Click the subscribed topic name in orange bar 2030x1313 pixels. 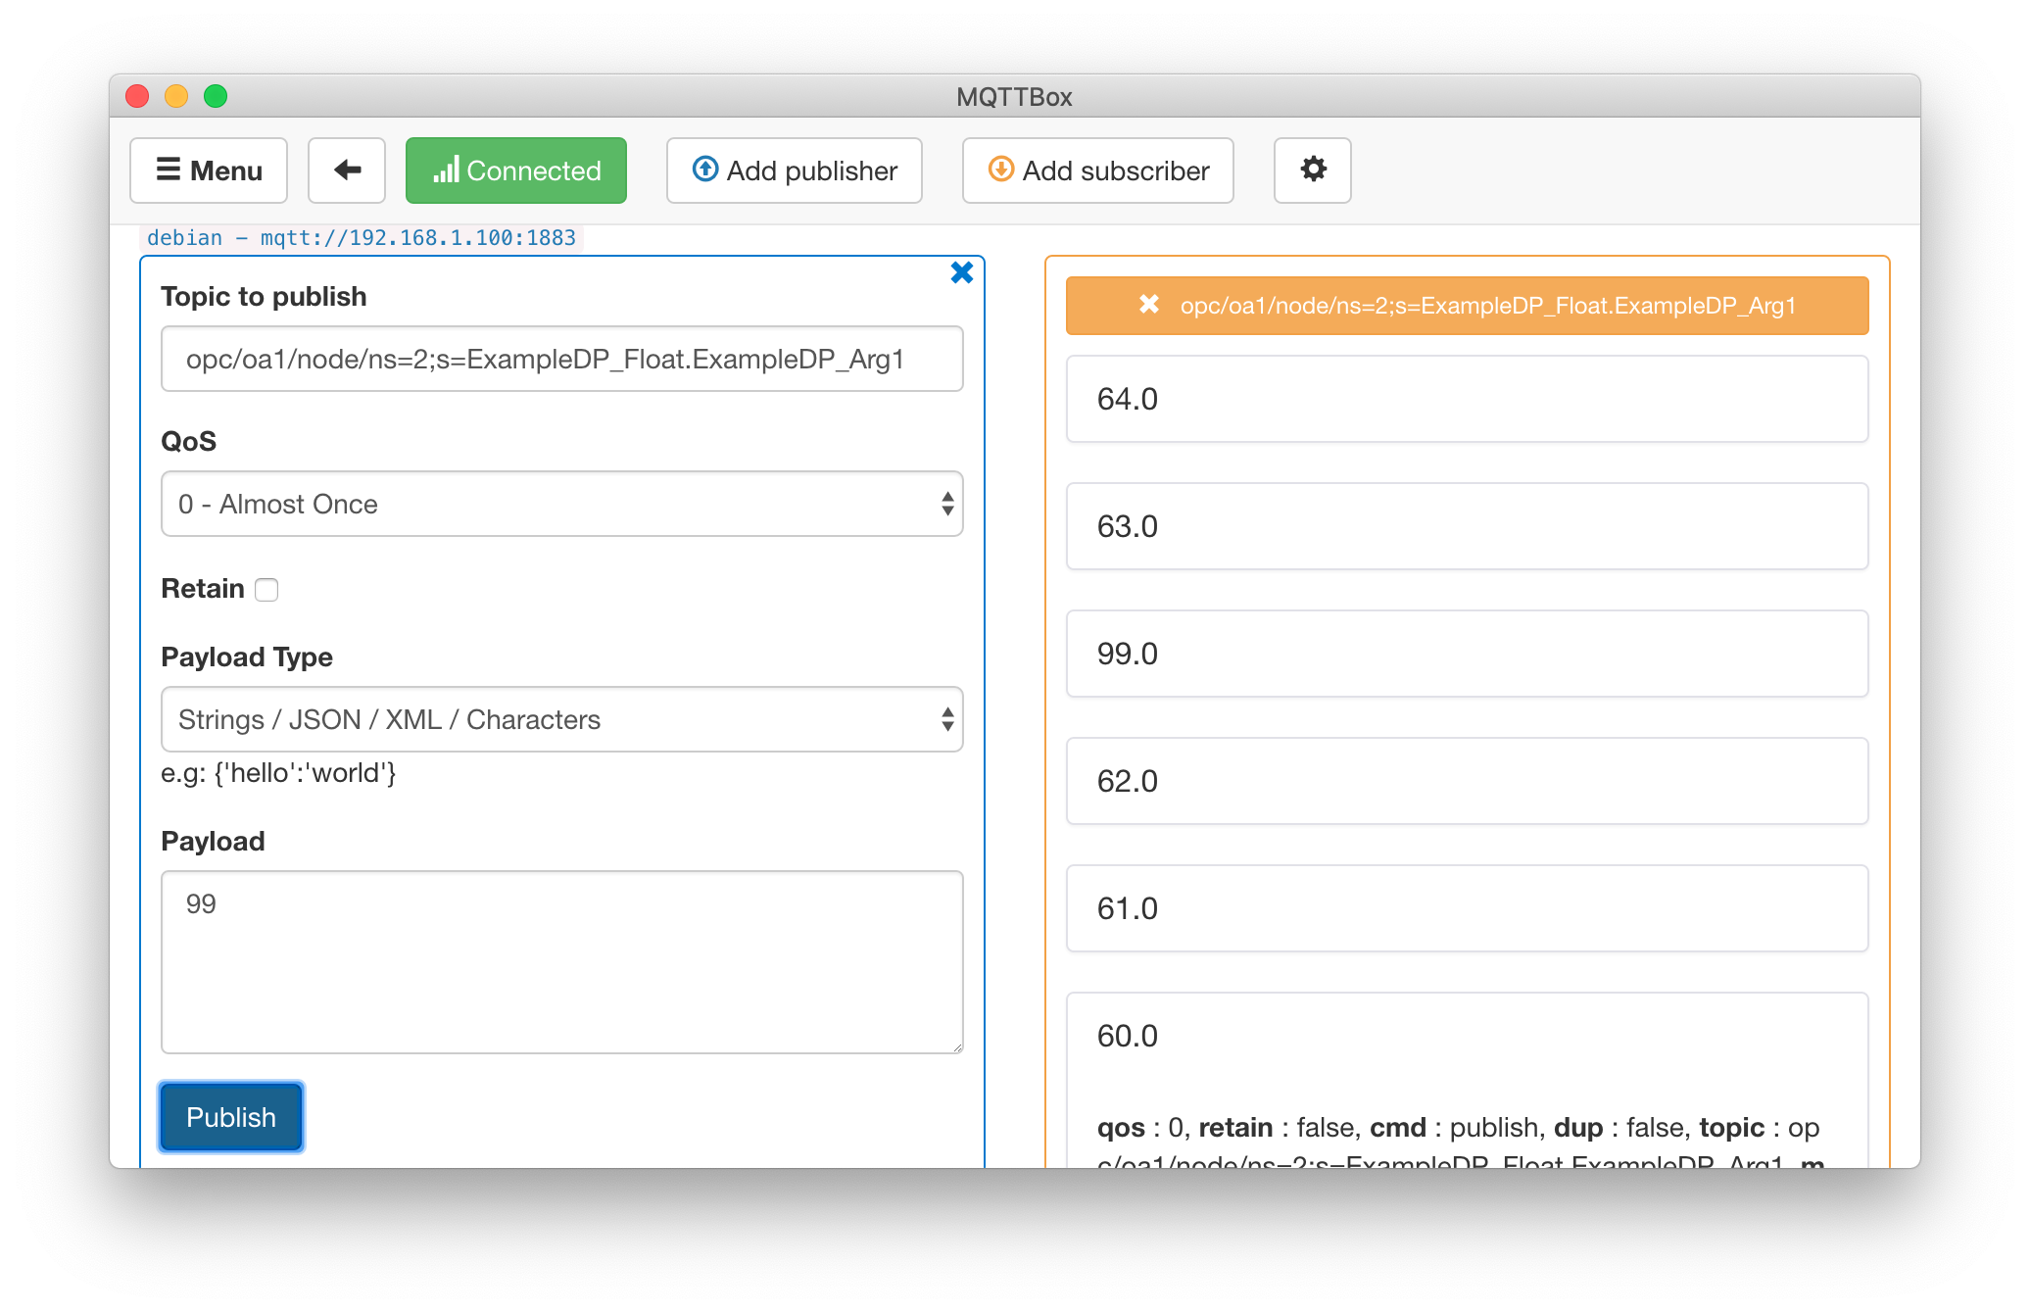click(1487, 306)
